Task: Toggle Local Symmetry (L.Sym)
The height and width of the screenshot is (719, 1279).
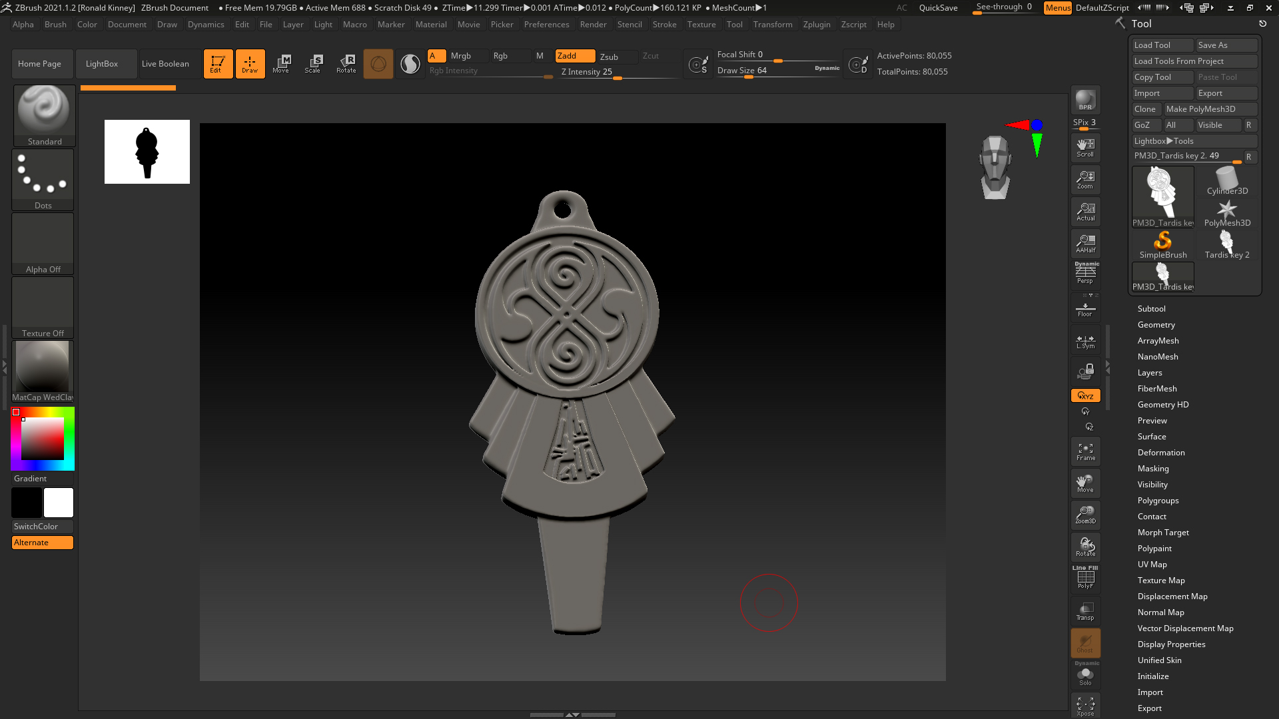Action: click(x=1085, y=342)
